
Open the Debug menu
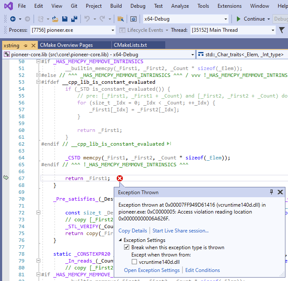click(x=138, y=6)
